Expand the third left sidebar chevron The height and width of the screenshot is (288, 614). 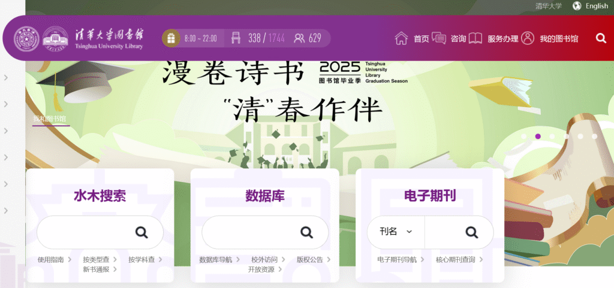tap(6, 131)
